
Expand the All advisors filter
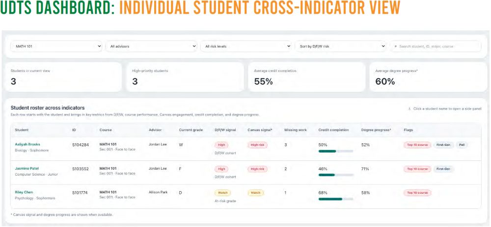point(151,46)
